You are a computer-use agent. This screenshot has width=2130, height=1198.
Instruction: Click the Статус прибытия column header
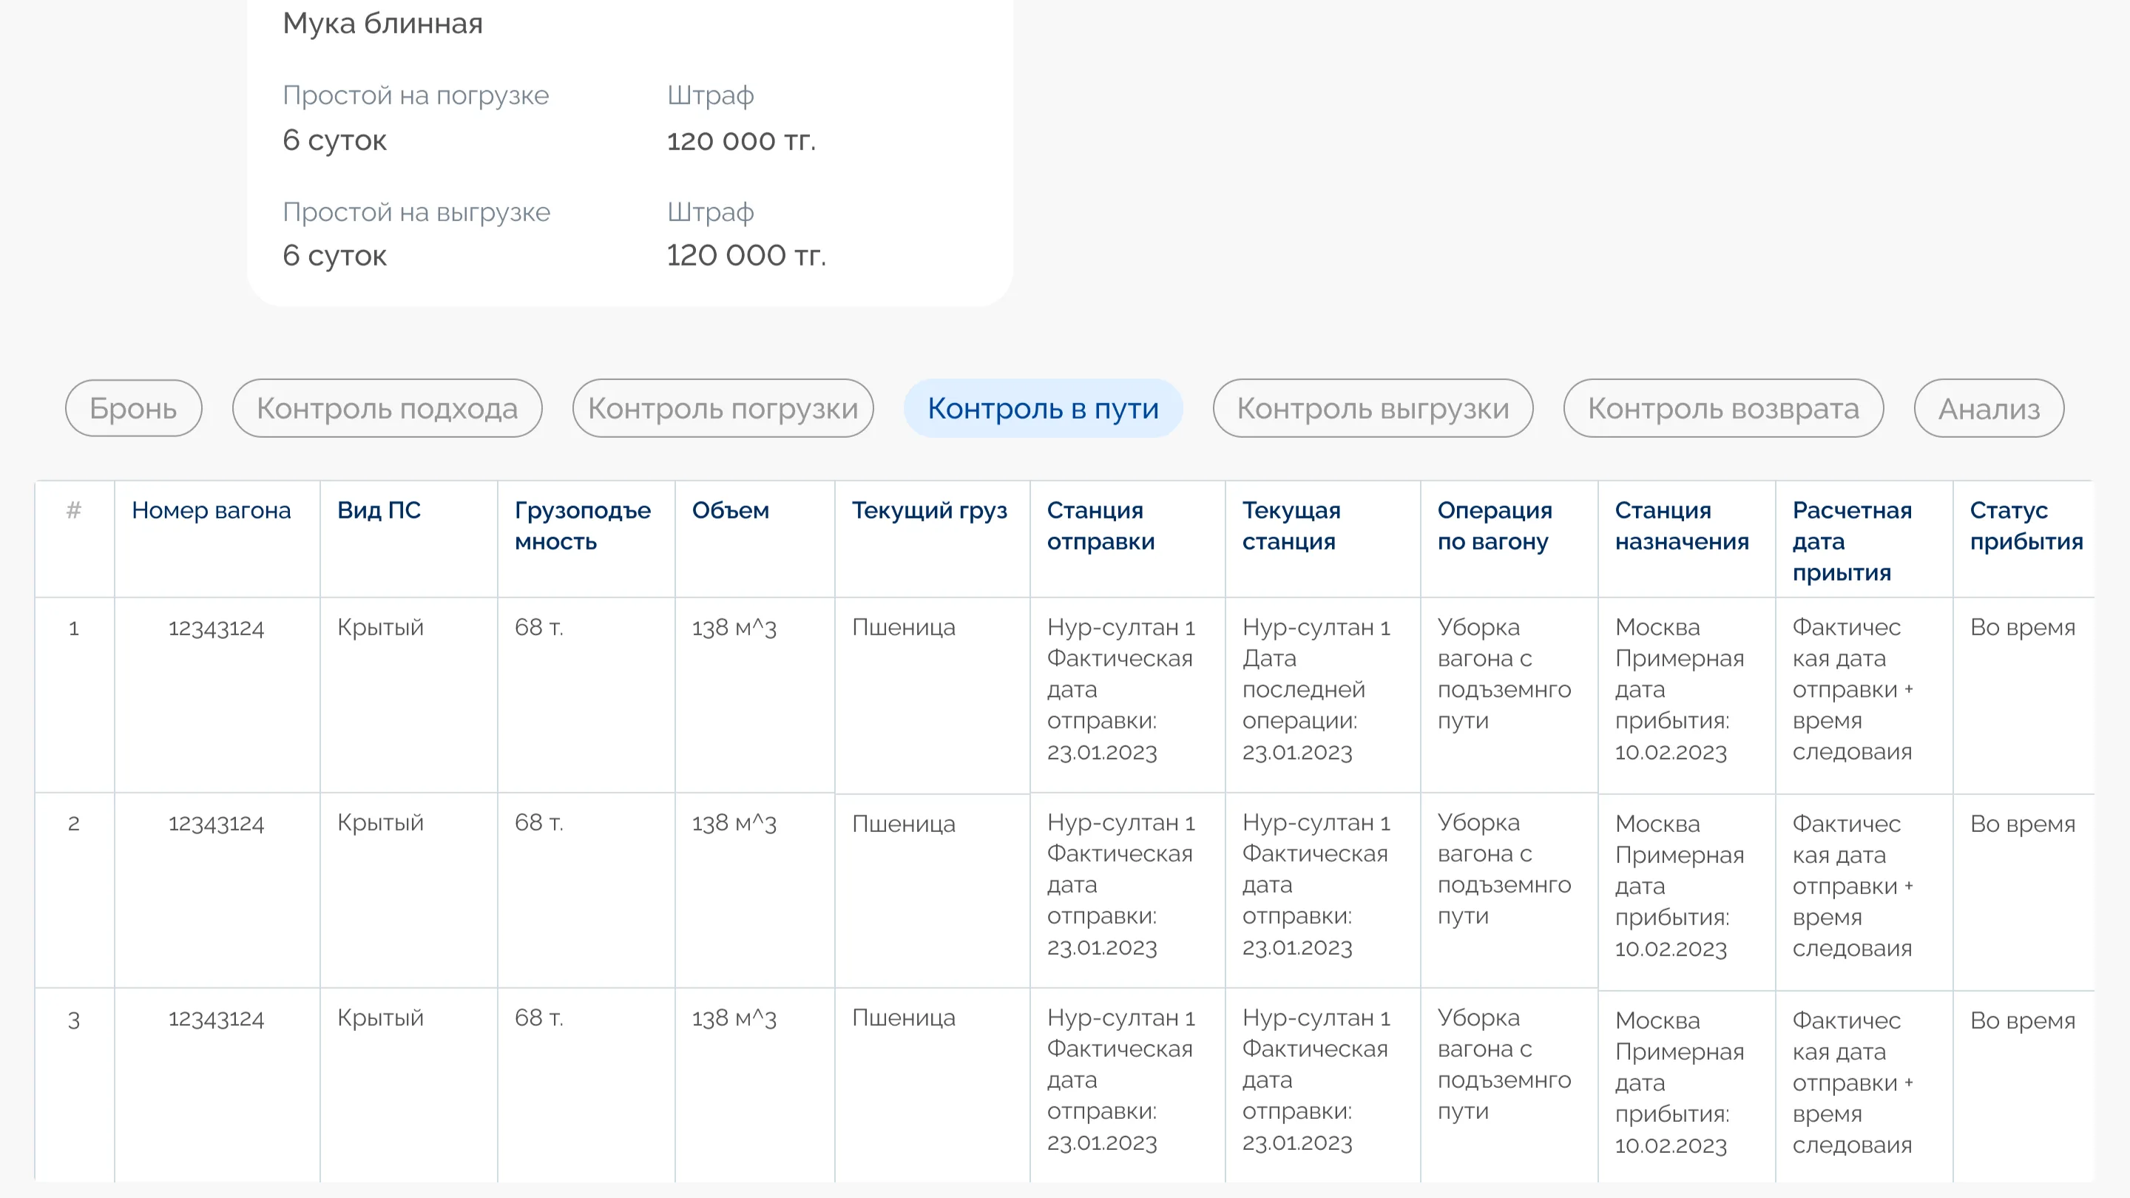coord(2025,526)
